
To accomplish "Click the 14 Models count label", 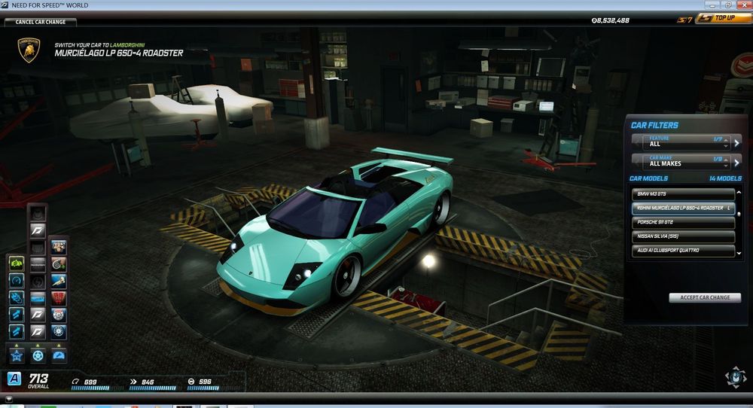I will pyautogui.click(x=725, y=178).
